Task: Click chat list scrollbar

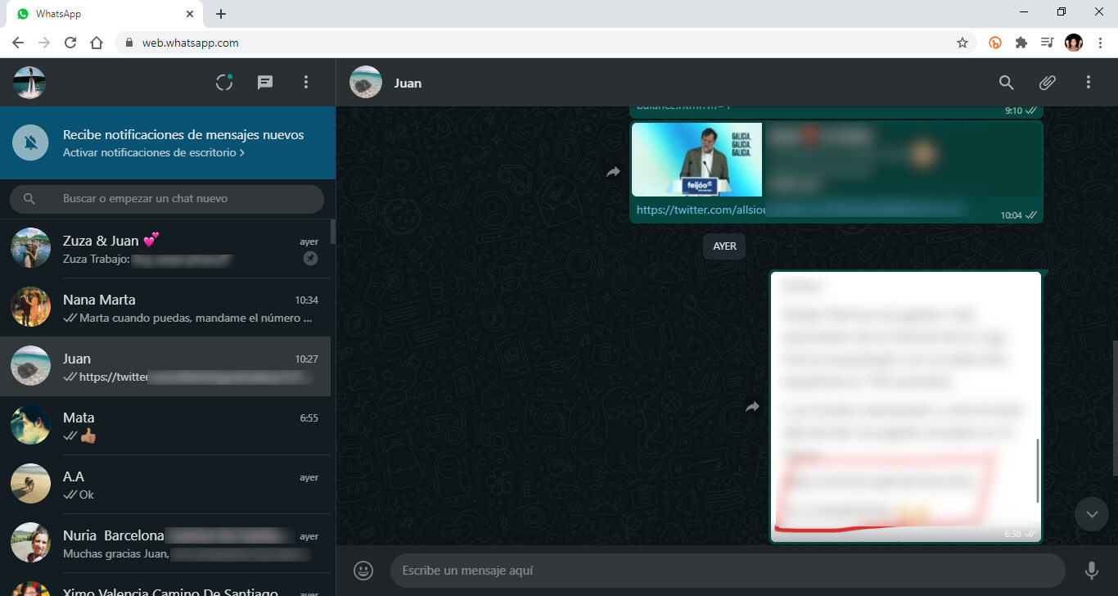Action: coord(333,232)
